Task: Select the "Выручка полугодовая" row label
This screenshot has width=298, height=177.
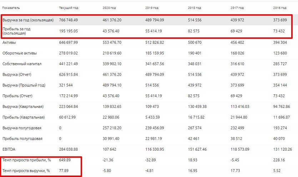Action: tap(22, 128)
